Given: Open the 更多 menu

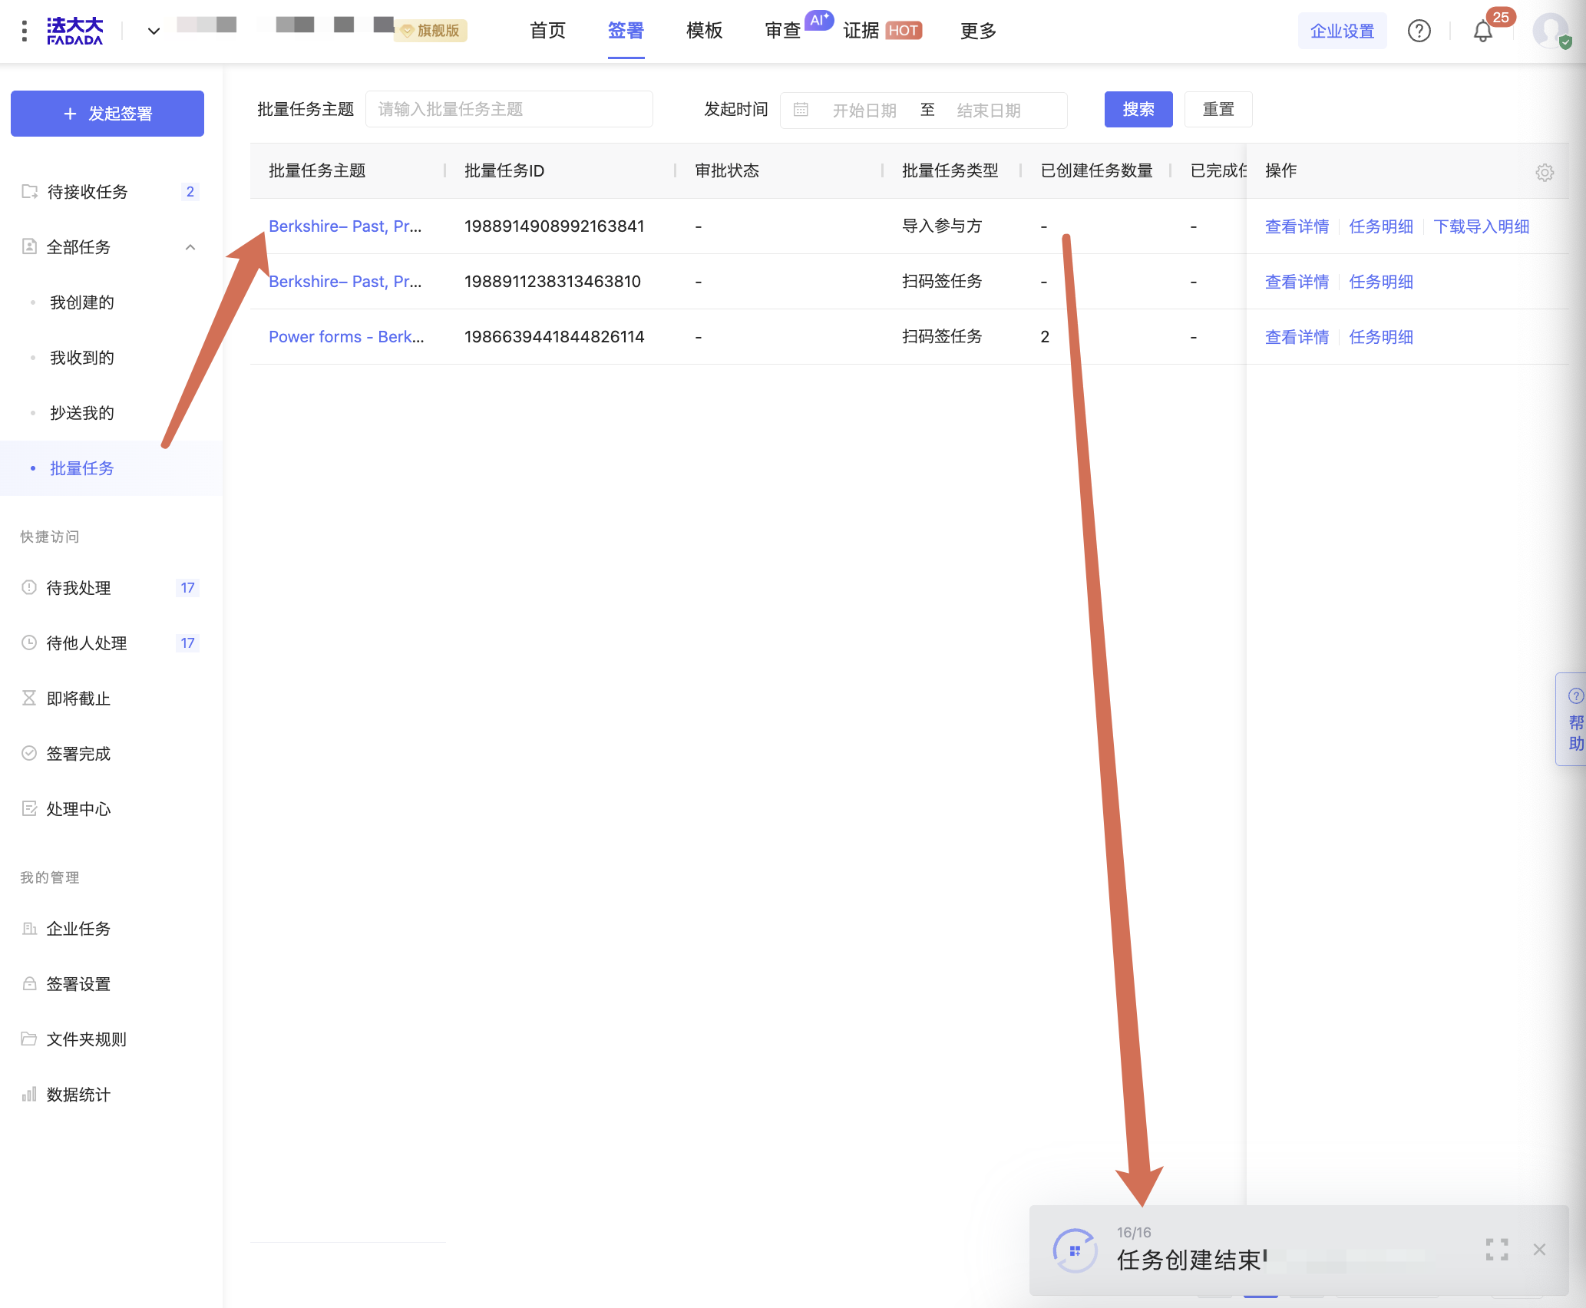Looking at the screenshot, I should (x=978, y=31).
